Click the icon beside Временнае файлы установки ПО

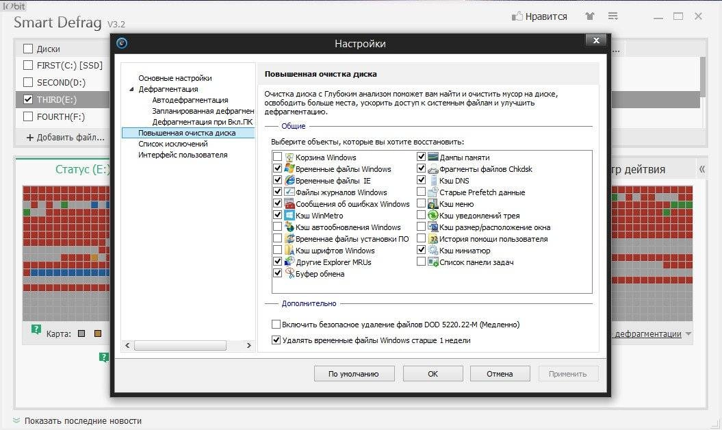289,239
